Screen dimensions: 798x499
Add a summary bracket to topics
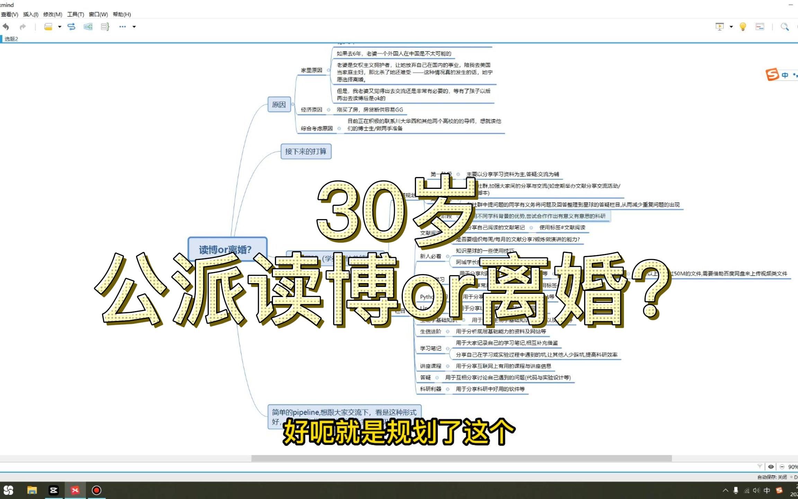[x=105, y=27]
